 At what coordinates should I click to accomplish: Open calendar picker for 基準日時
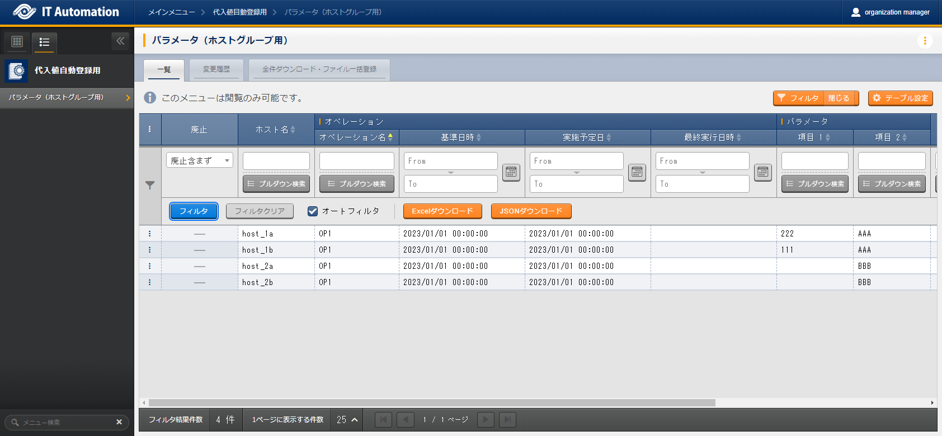[511, 172]
